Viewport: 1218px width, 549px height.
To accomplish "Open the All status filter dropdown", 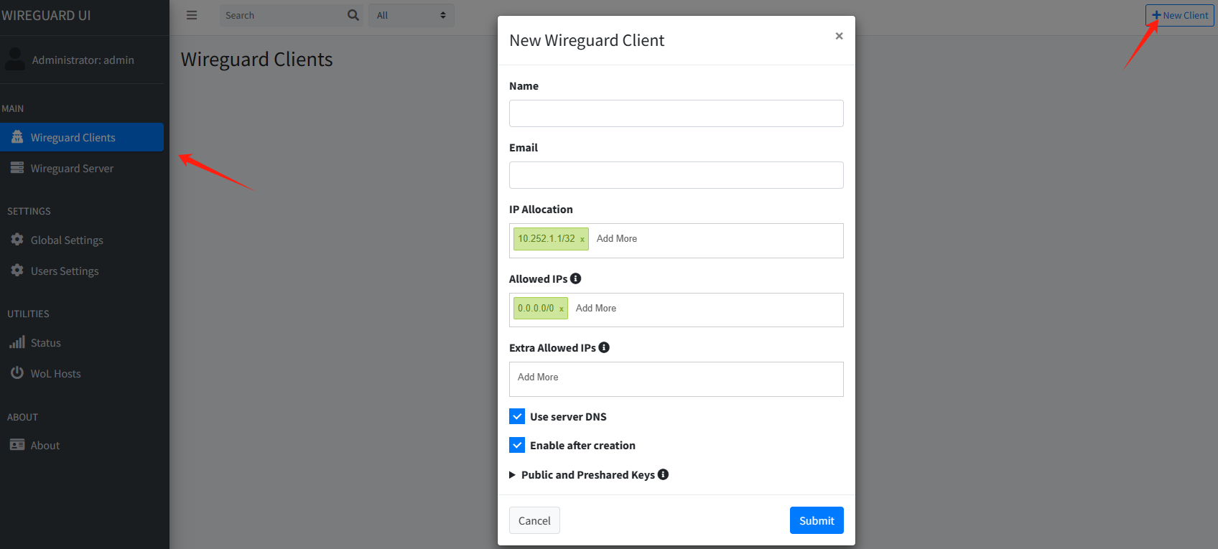I will pyautogui.click(x=411, y=15).
